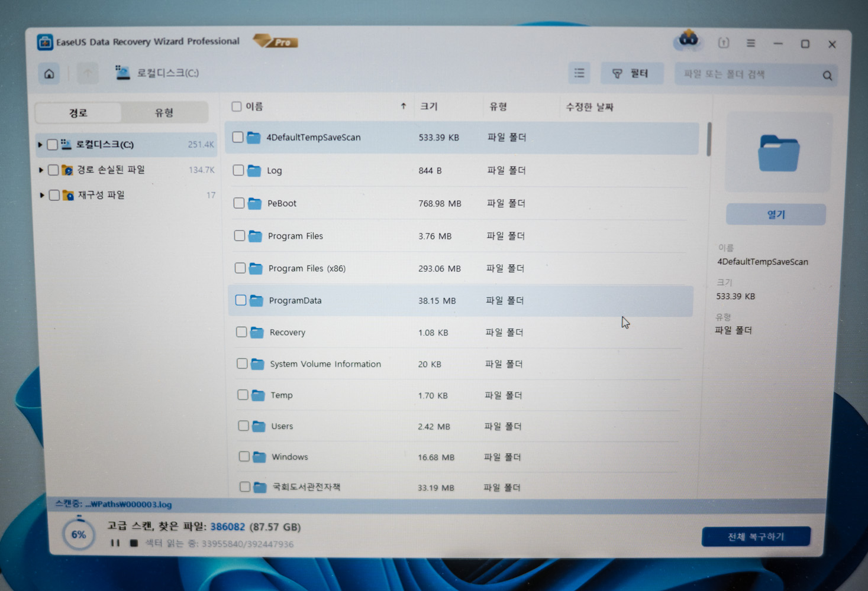Switch to the 유형 tab

pyautogui.click(x=164, y=113)
